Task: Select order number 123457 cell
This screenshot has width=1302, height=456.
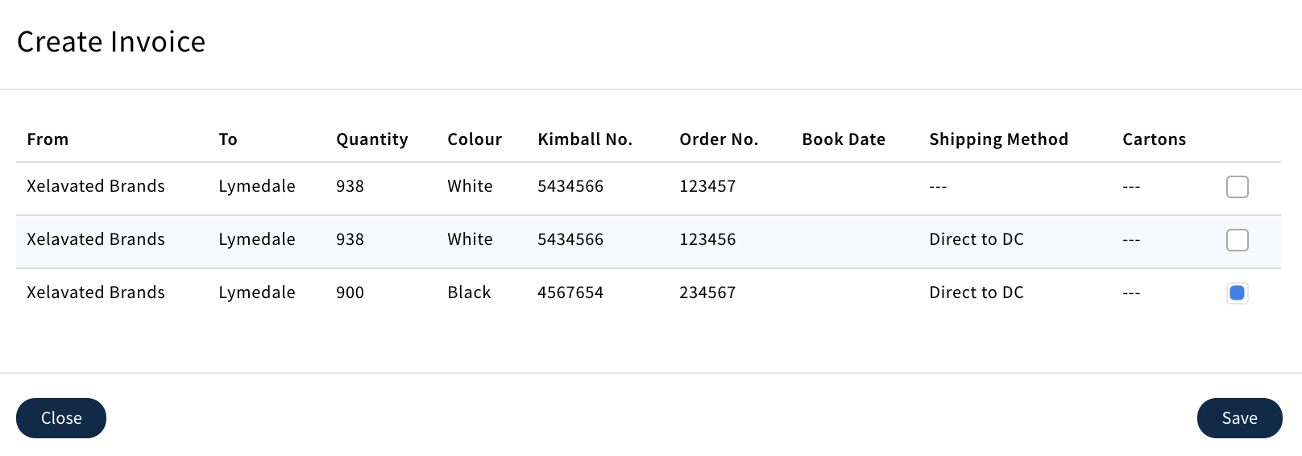Action: point(707,186)
